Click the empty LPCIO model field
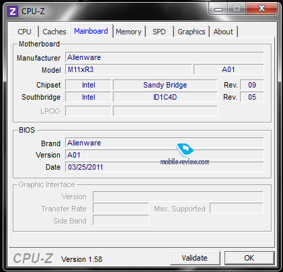Screen dimensions: 283x272 click(165, 111)
